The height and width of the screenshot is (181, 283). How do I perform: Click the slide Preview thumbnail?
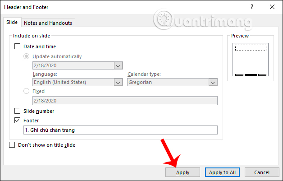coord(250,59)
